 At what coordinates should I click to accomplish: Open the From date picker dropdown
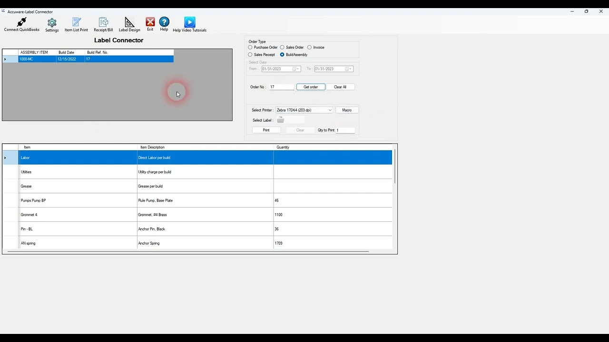point(298,69)
